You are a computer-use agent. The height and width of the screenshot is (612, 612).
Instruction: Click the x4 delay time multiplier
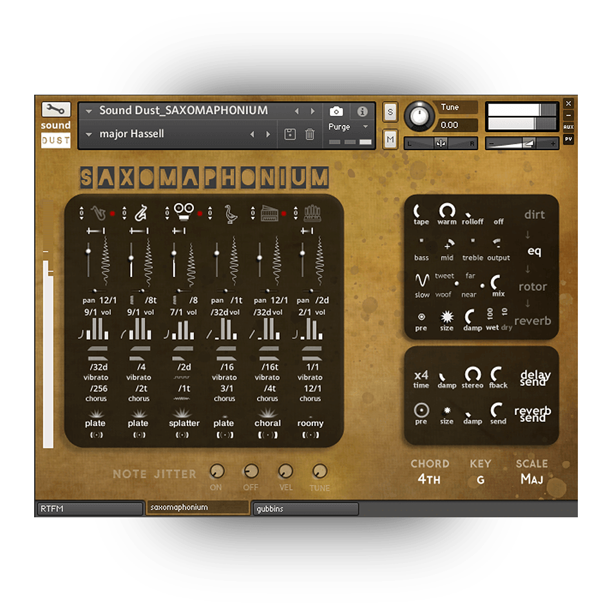[x=421, y=375]
